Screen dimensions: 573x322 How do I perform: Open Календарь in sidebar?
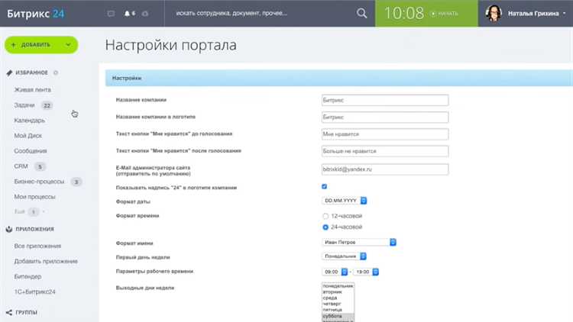(x=29, y=120)
